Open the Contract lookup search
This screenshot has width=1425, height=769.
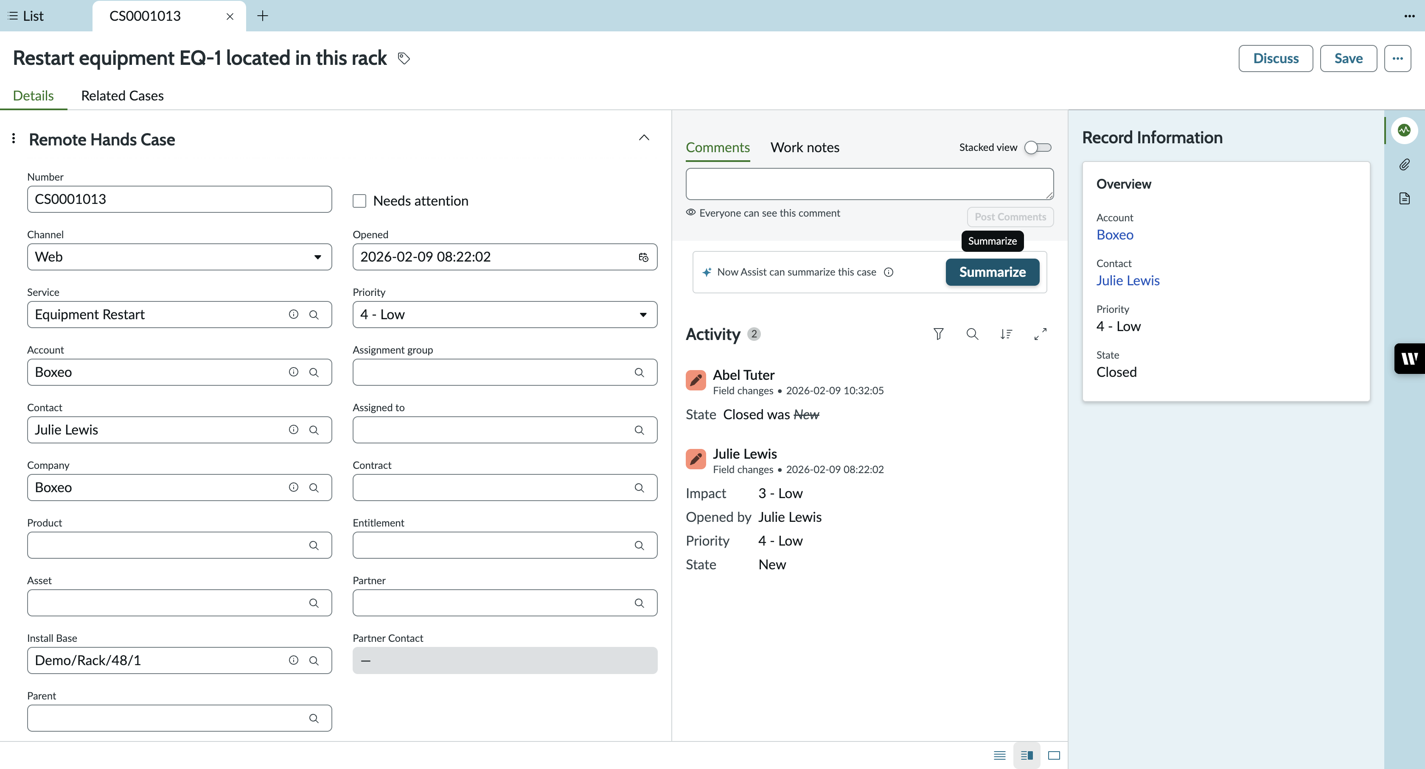click(639, 487)
